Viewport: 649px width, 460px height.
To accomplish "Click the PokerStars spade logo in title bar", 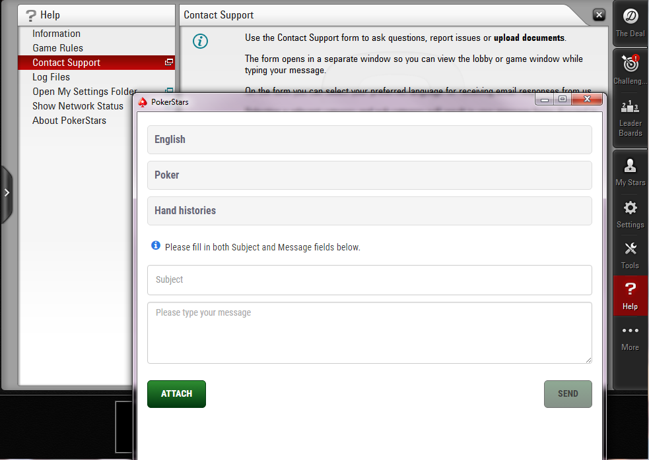I will click(x=143, y=102).
